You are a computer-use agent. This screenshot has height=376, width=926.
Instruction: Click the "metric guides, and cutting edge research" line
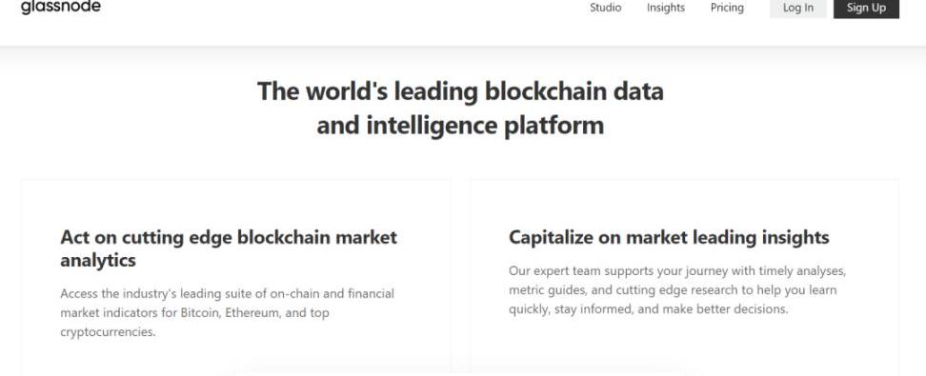[x=673, y=289]
